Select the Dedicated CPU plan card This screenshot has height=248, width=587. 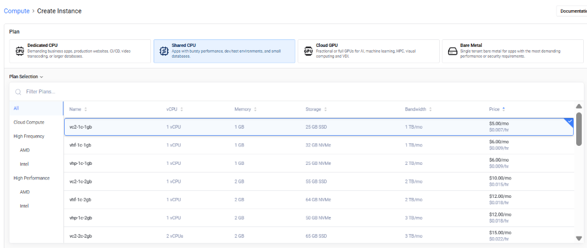point(80,51)
